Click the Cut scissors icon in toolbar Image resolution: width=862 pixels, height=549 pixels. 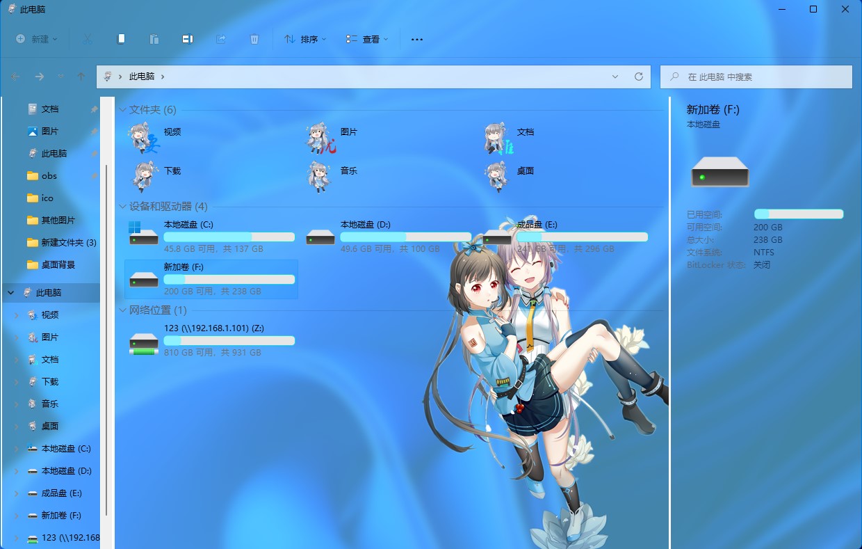point(87,39)
